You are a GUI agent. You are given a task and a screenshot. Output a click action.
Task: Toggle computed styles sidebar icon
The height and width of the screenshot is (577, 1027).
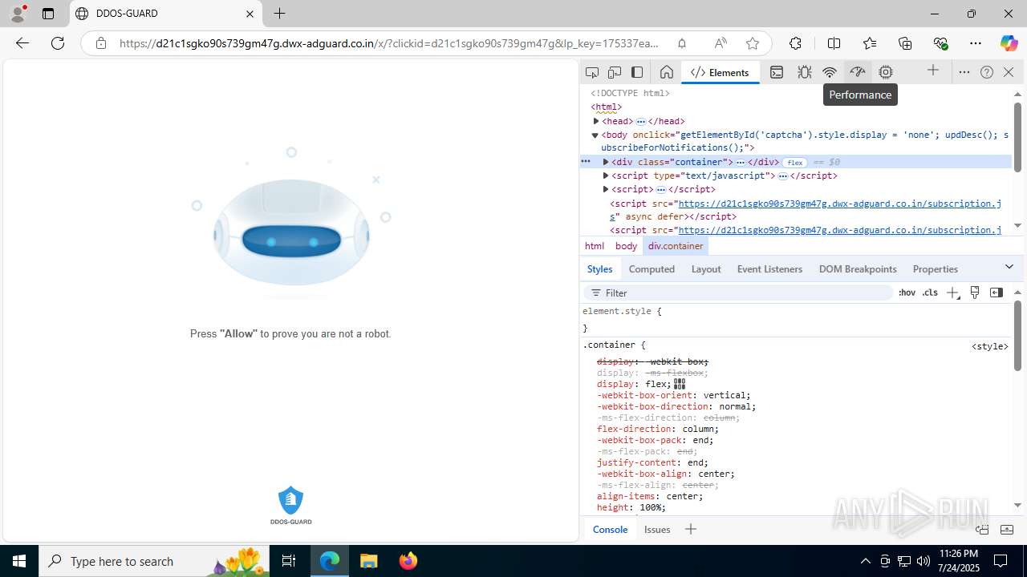[997, 293]
